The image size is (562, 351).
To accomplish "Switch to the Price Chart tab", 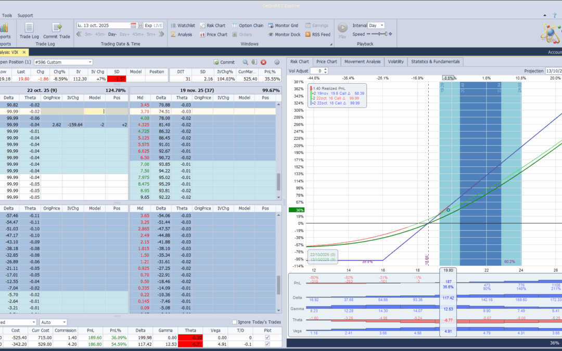I will click(x=326, y=61).
